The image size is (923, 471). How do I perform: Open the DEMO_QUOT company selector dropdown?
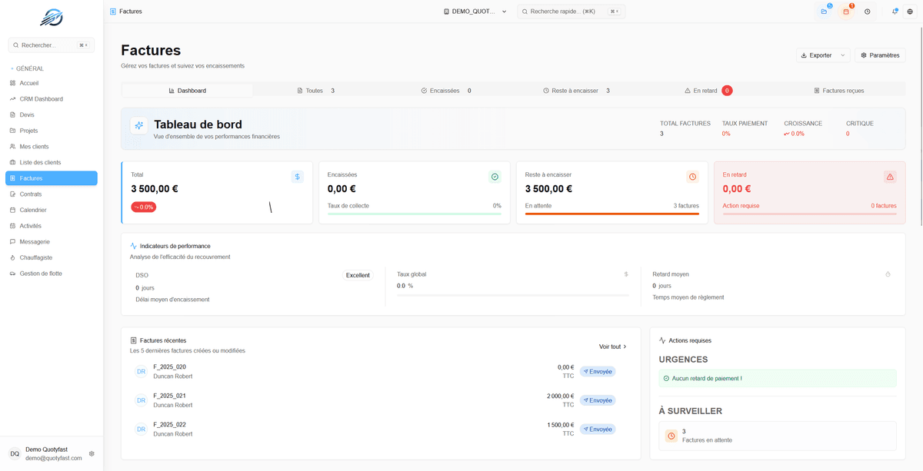pos(475,12)
